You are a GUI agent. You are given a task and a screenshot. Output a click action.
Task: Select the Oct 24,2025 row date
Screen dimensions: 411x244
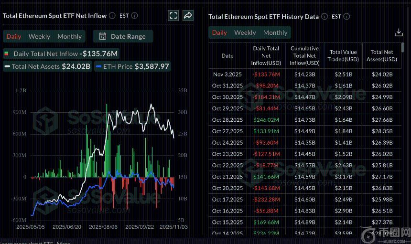(x=227, y=143)
